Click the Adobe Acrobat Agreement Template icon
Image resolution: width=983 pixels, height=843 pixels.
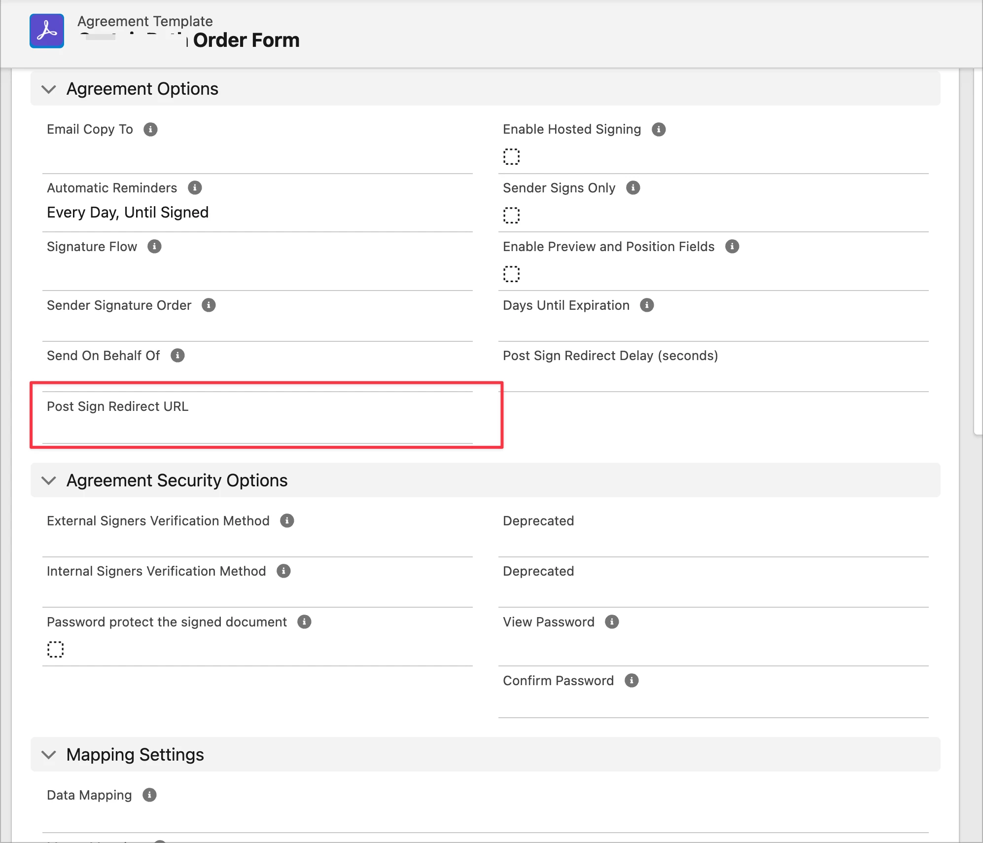[x=47, y=31]
